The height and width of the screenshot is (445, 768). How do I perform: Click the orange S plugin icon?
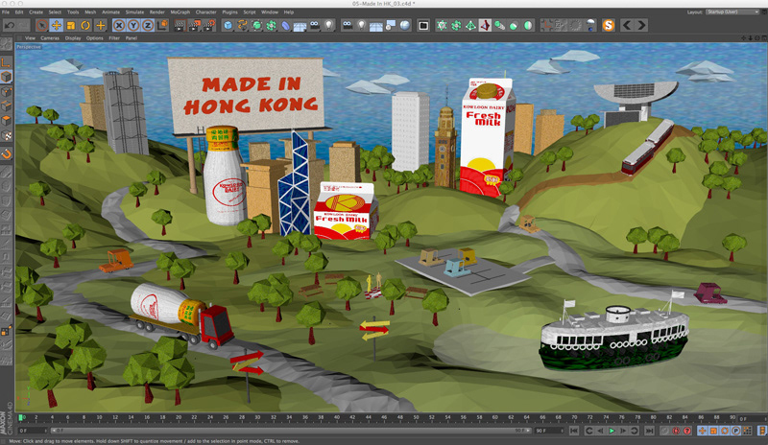point(609,25)
